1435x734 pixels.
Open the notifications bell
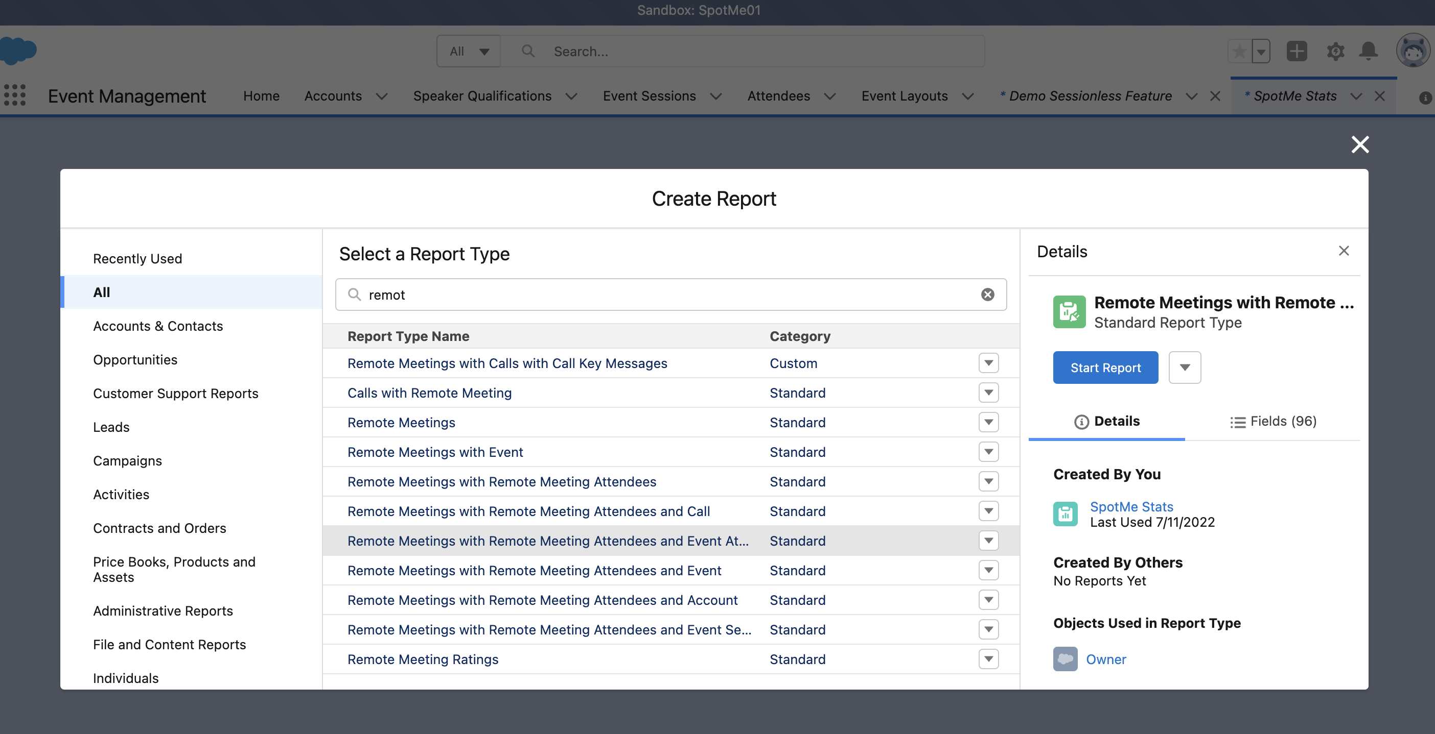click(1369, 51)
